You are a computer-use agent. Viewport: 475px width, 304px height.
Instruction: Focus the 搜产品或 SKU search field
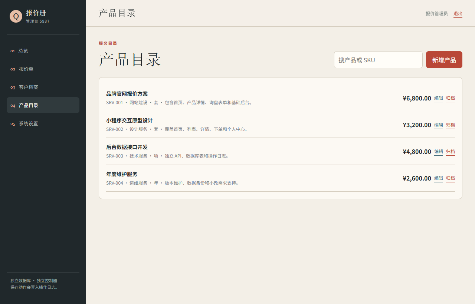coord(378,60)
